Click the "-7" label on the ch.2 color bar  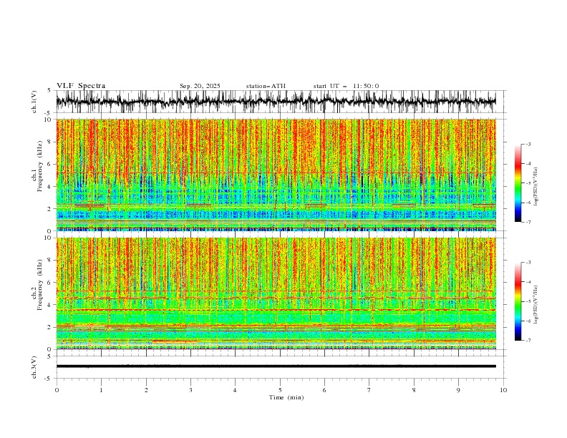528,340
